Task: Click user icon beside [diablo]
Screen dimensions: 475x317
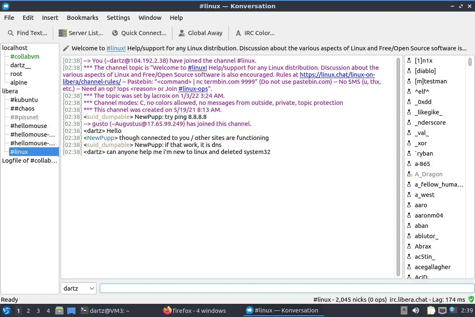Action: (409, 71)
